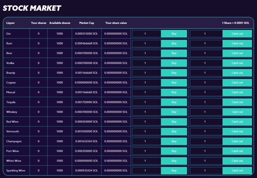Cash out Sparkling Wine shares
The image size is (257, 178).
237,171
